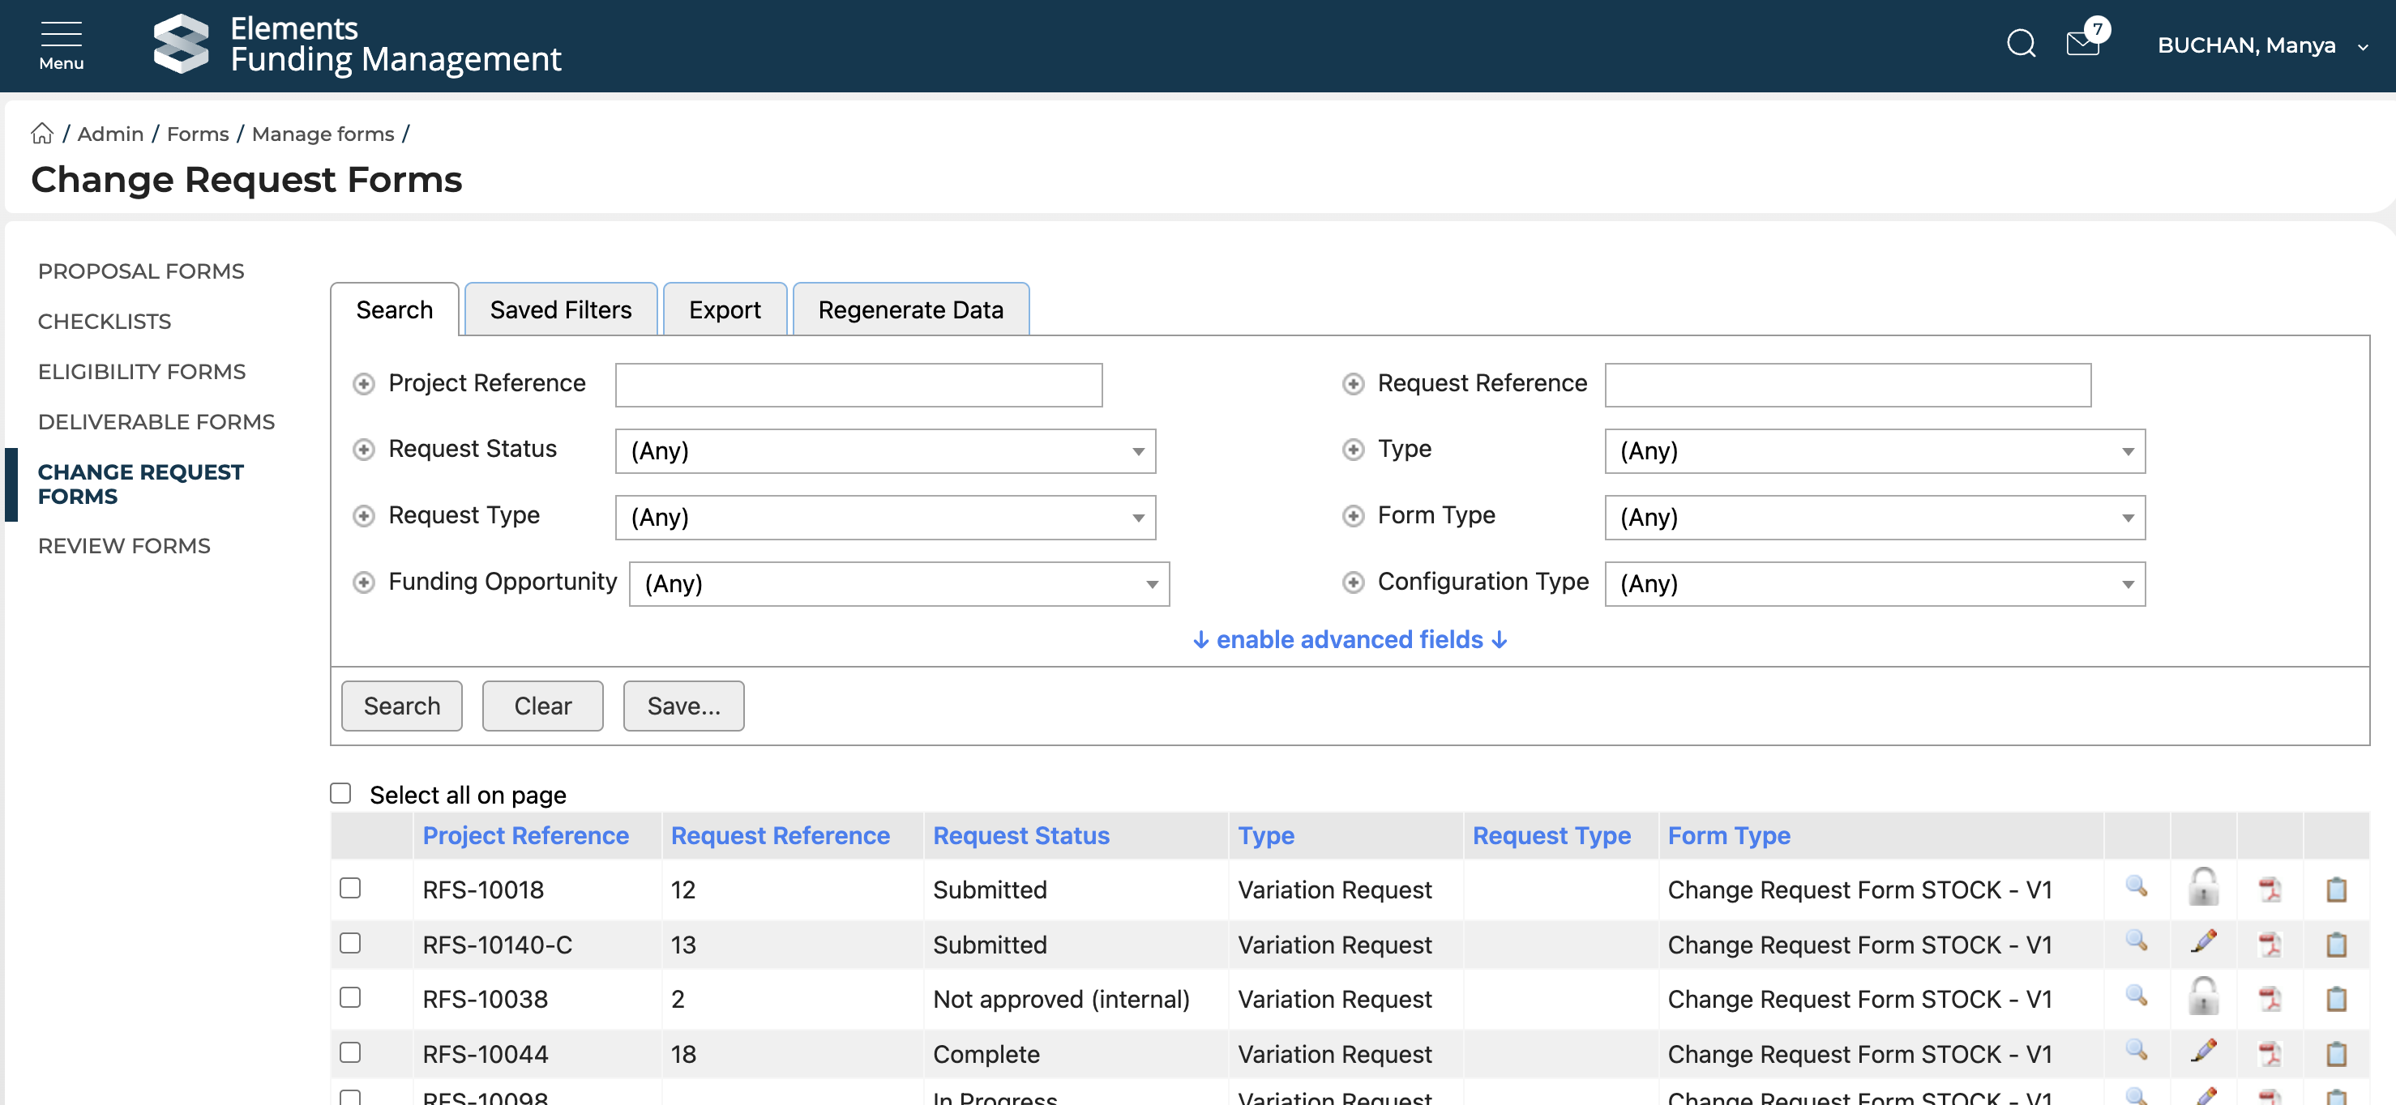The image size is (2396, 1105).
Task: Tick the checkbox for RFS-10038
Action: [349, 997]
